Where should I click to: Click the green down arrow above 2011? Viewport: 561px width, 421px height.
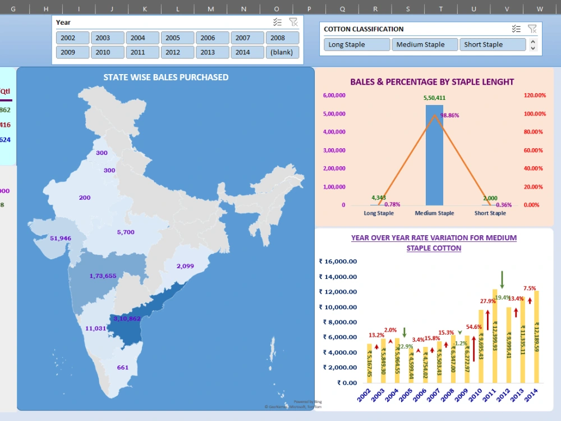click(502, 280)
